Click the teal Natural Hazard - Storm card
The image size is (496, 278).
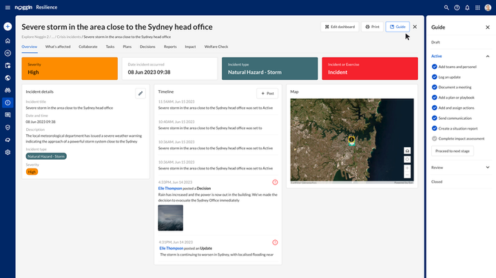270,69
